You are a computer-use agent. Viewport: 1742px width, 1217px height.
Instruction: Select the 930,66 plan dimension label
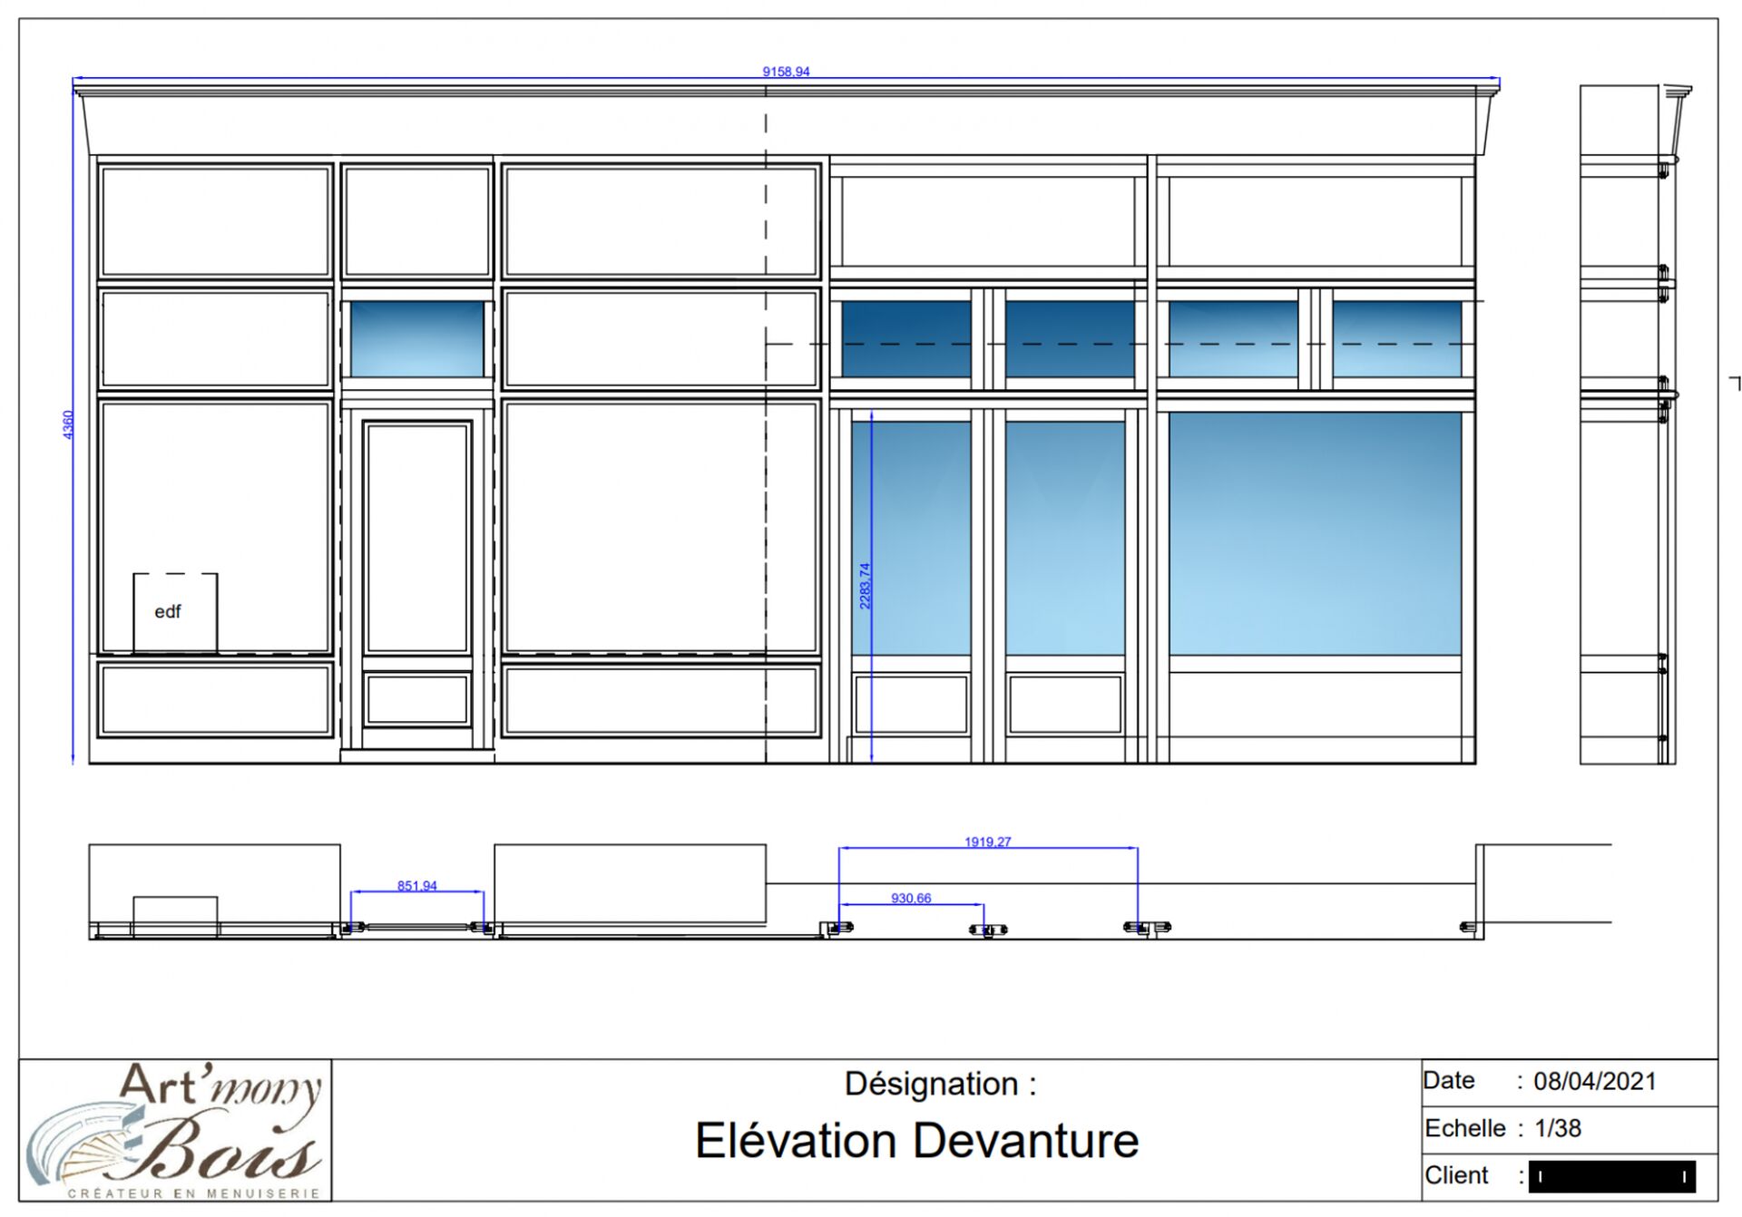pos(911,899)
